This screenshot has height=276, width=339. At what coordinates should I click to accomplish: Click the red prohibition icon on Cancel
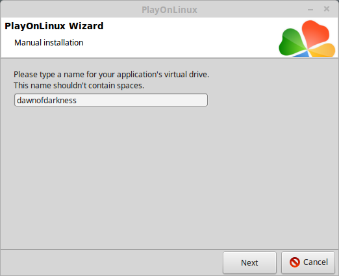click(x=295, y=262)
